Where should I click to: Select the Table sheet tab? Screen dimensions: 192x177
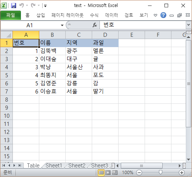click(33, 166)
